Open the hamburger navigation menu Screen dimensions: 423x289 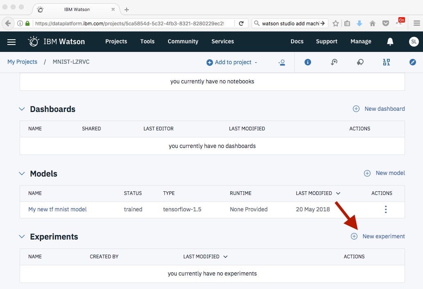(11, 41)
